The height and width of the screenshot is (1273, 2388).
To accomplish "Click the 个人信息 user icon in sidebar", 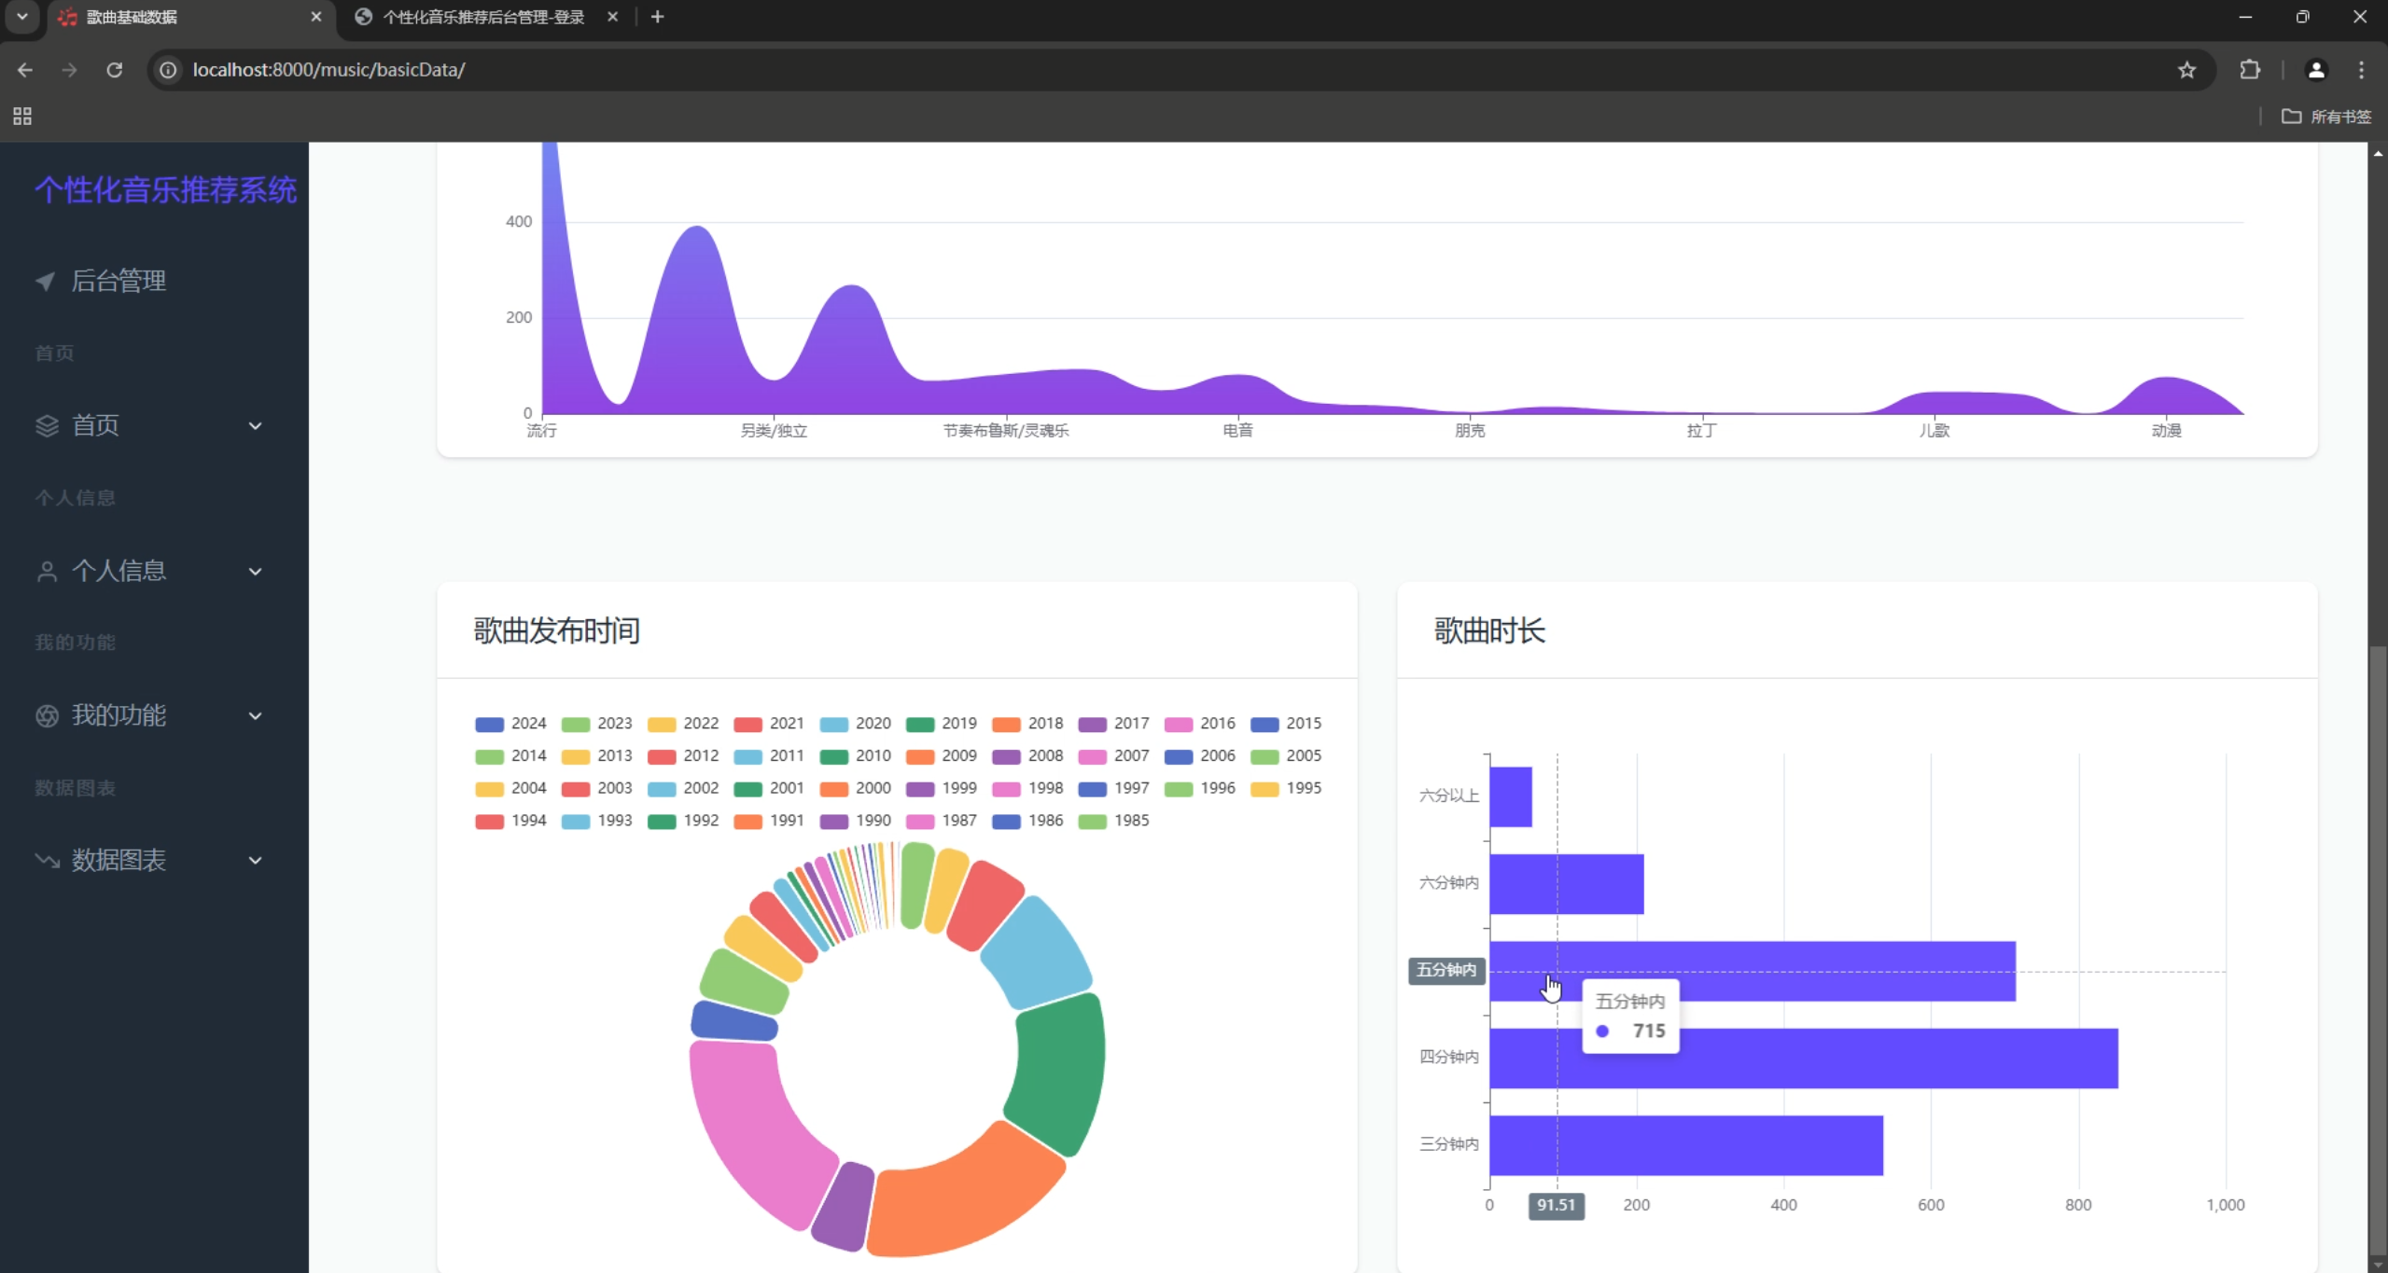I will (x=47, y=571).
